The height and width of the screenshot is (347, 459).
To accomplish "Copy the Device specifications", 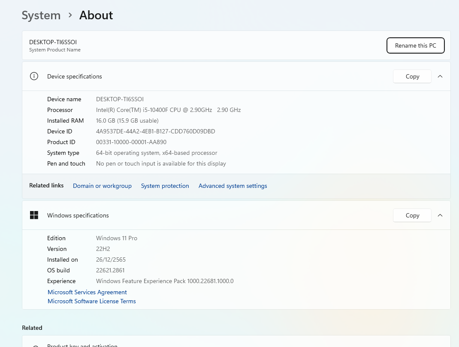I will 412,76.
